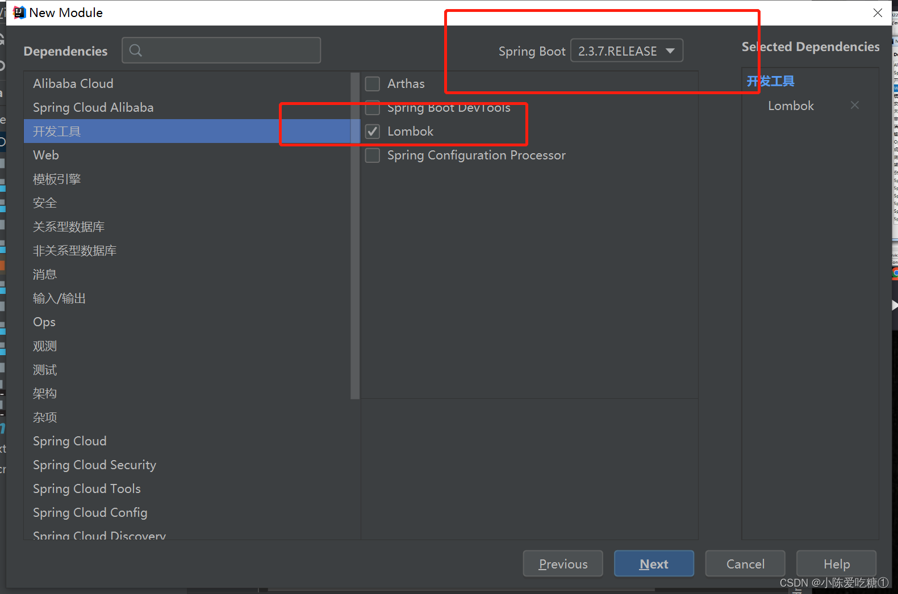
Task: Select the 杂项 category
Action: (x=187, y=418)
